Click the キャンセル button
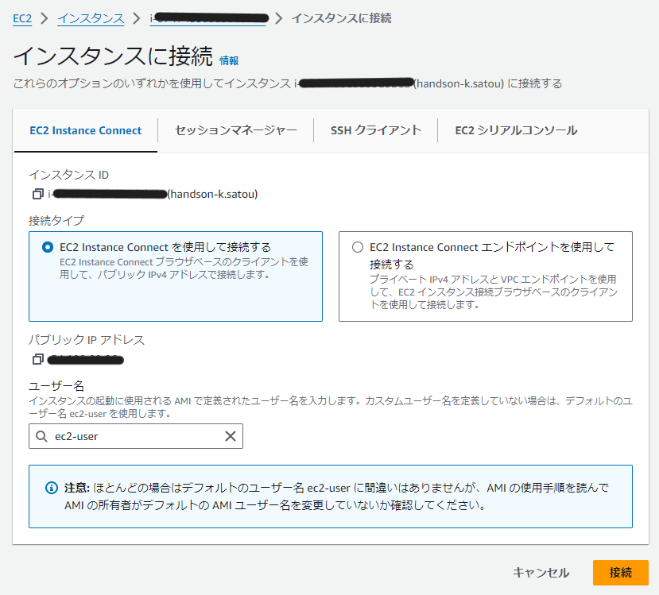This screenshot has width=659, height=595. coord(541,572)
